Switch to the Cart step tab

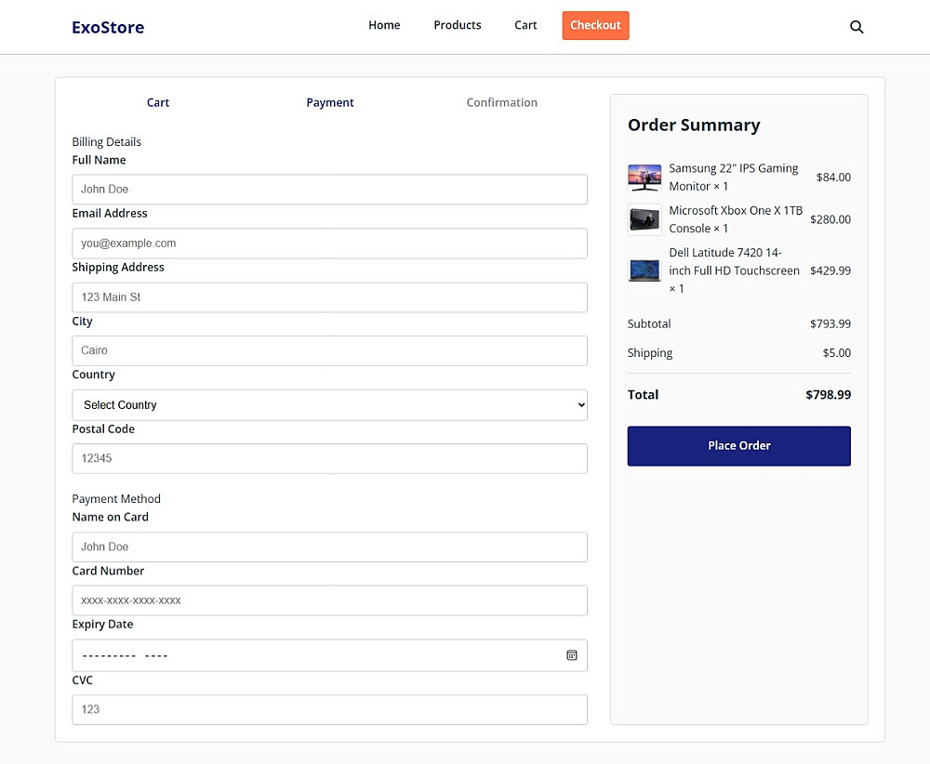[158, 102]
